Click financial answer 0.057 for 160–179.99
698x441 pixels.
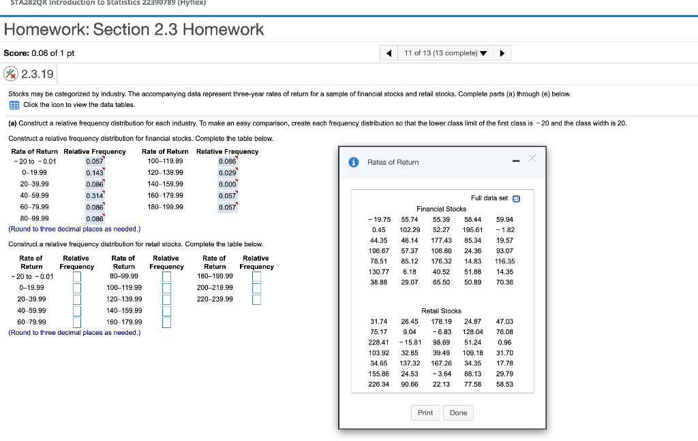[228, 196]
